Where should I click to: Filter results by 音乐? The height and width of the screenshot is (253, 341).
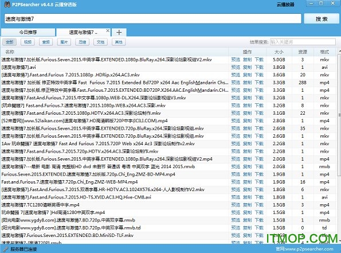pos(46,42)
